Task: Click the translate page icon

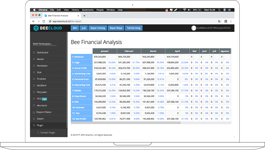Action: coord(219,22)
